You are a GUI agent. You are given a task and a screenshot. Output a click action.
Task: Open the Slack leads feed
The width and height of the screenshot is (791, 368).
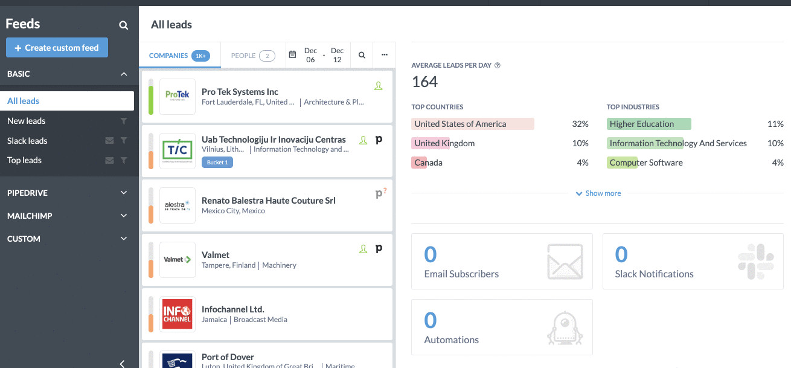coord(27,141)
